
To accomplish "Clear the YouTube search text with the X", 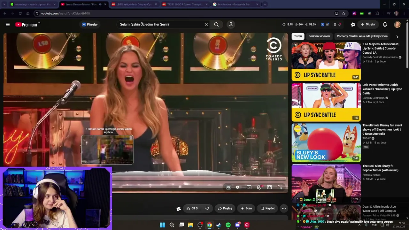I will (x=206, y=25).
